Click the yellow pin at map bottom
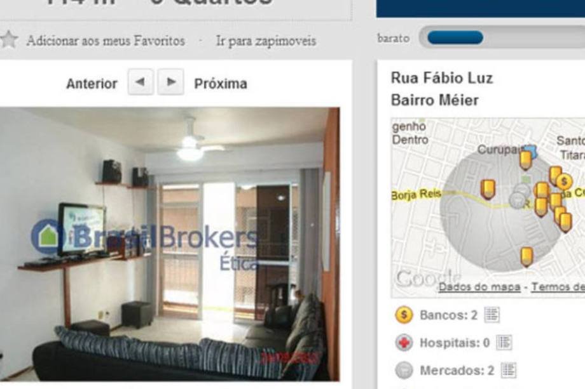The height and width of the screenshot is (389, 585). point(526,257)
